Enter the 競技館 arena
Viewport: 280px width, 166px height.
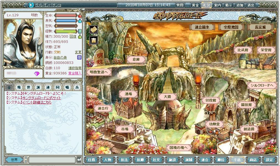tap(246, 105)
